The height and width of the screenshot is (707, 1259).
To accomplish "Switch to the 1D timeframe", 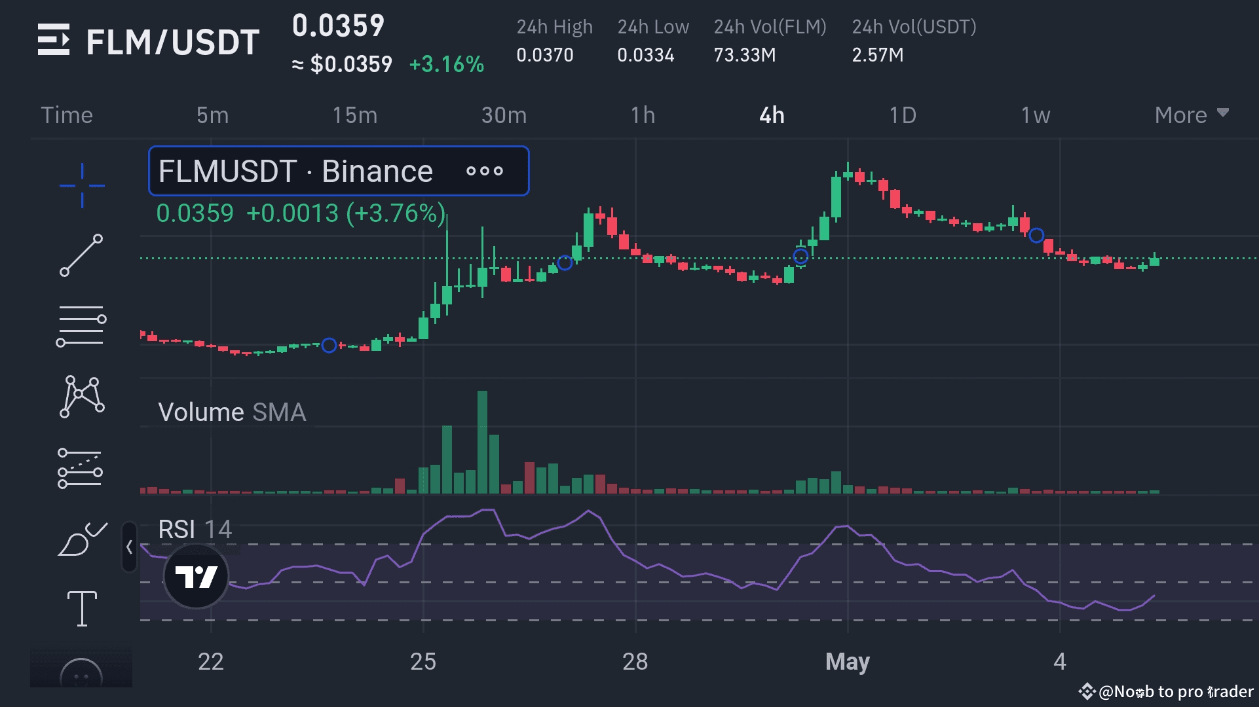I will pyautogui.click(x=902, y=115).
